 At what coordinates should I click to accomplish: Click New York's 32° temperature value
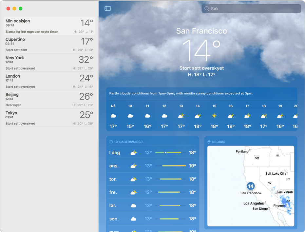[86, 60]
